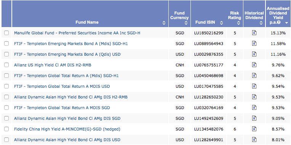Screen dimensions: 291x145
Task: Open FTIF Templeton Emerging Markets Bond A (Mdis) SGD-H1 link
Action: (71, 43)
